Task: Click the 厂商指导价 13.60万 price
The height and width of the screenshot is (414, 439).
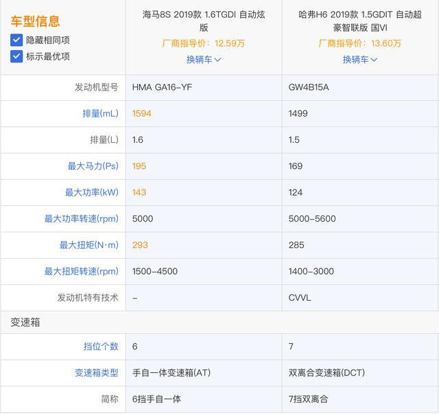Action: (360, 43)
